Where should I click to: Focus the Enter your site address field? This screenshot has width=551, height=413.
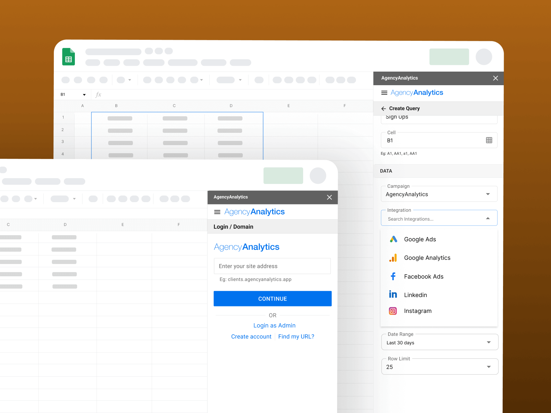coord(272,266)
